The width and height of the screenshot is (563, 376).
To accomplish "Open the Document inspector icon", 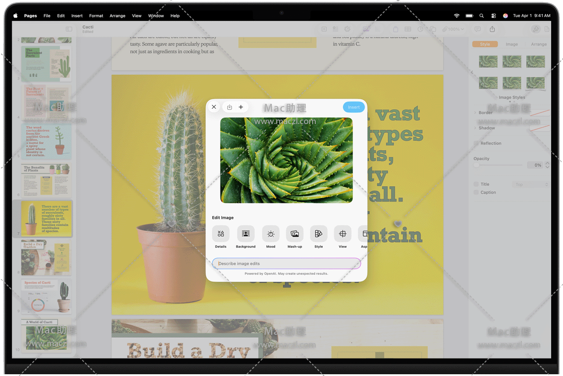I will (547, 29).
